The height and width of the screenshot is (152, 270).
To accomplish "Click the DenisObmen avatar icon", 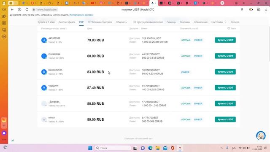I will click(x=44, y=72).
